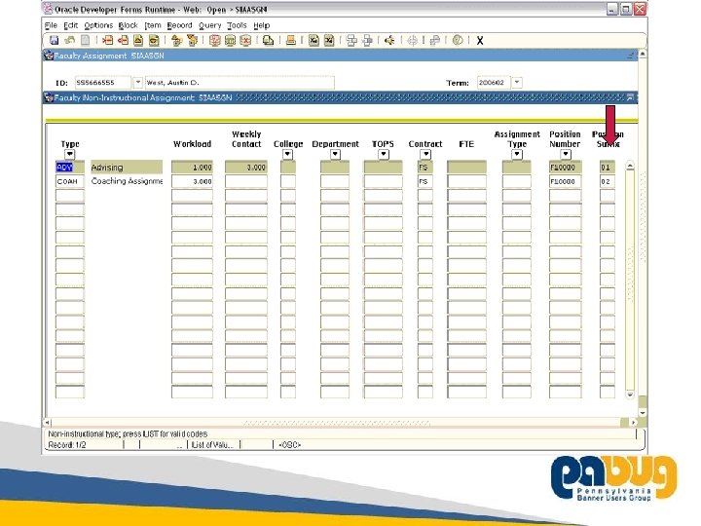The width and height of the screenshot is (701, 526).
Task: Click the Workload field showing 3.000
Action: [192, 181]
